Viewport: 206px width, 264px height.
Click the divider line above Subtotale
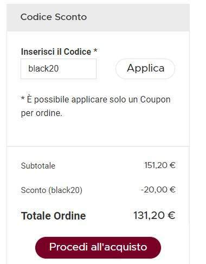coord(98,146)
